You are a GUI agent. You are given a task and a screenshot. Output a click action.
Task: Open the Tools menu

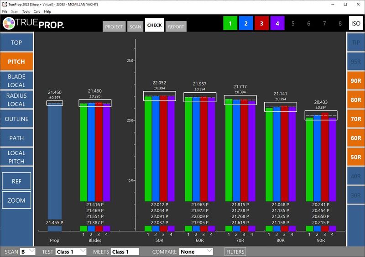(x=26, y=11)
